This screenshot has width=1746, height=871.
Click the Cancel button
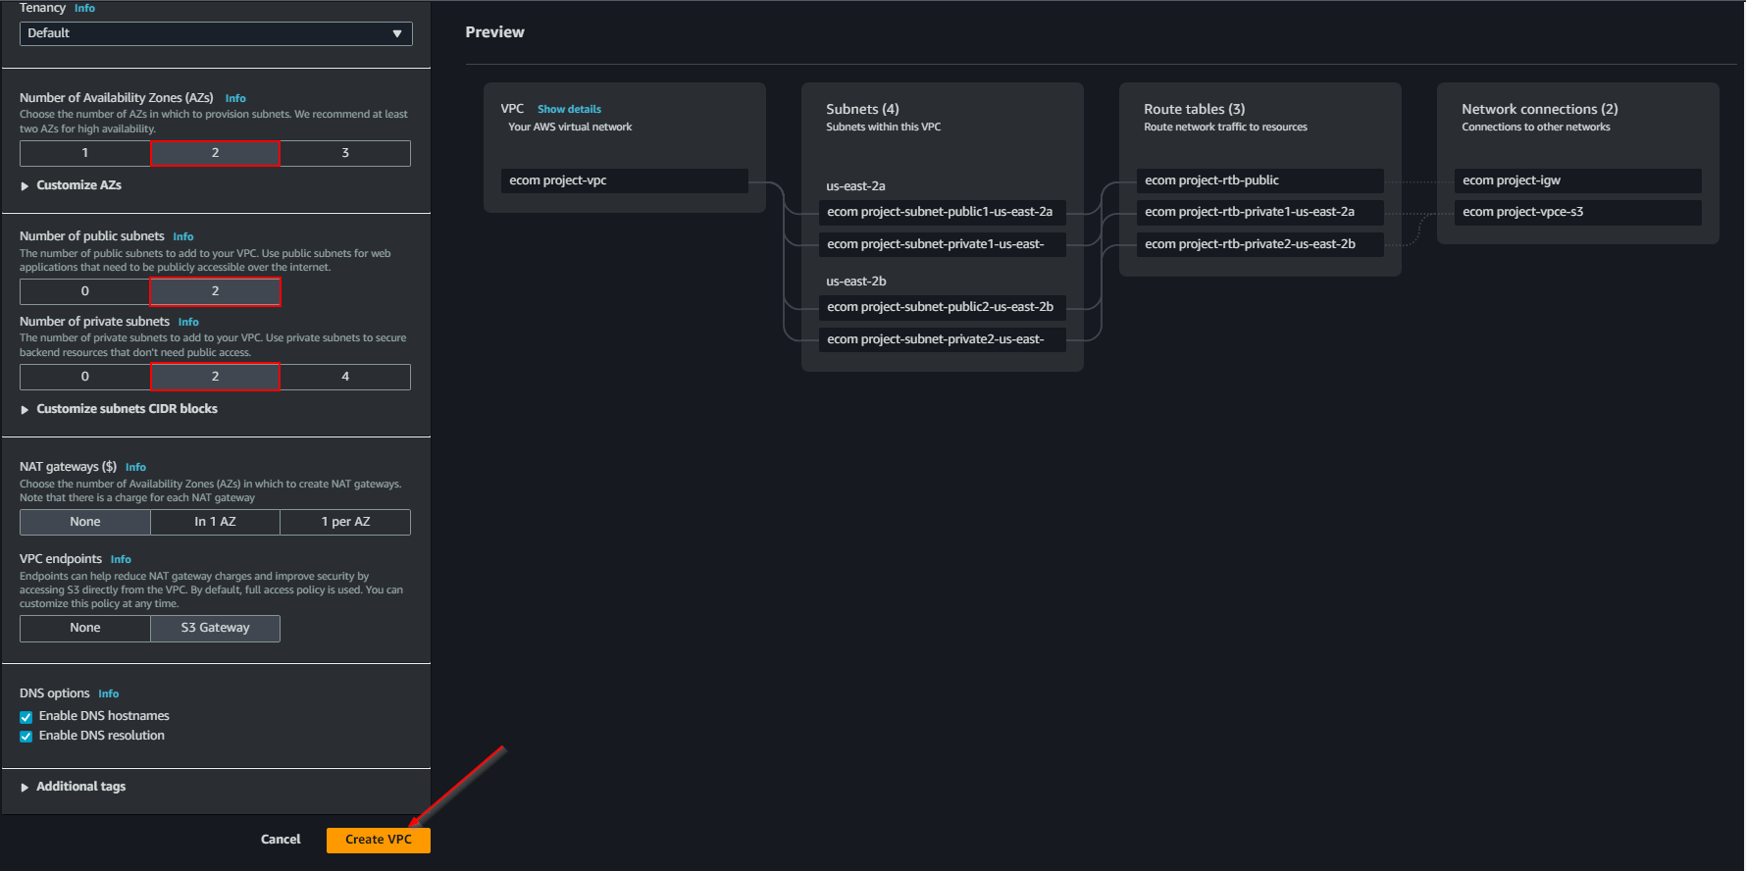click(281, 840)
